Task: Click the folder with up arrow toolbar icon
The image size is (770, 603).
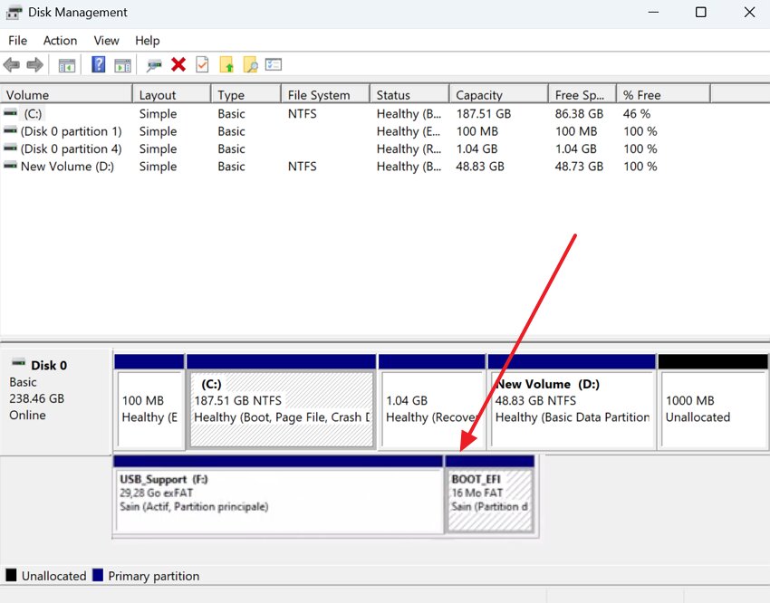Action: click(x=226, y=64)
